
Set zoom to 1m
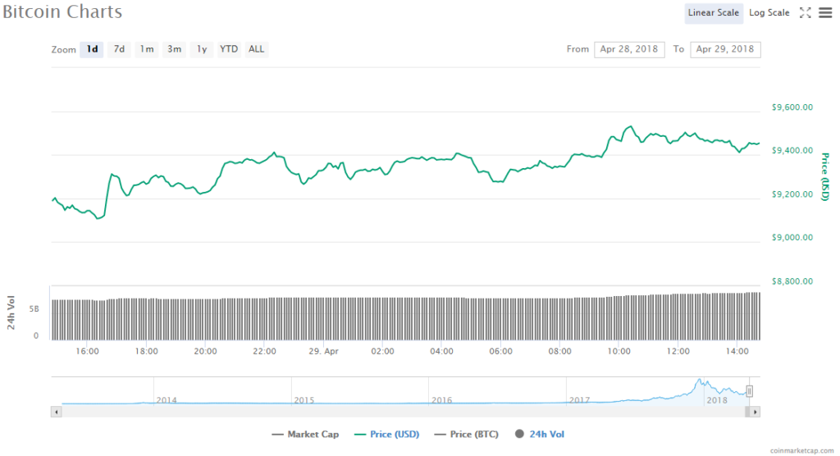[147, 49]
